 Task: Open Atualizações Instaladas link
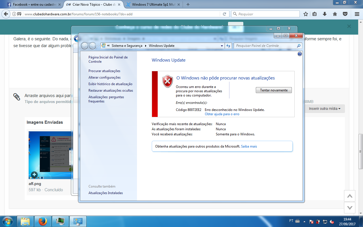pyautogui.click(x=105, y=193)
